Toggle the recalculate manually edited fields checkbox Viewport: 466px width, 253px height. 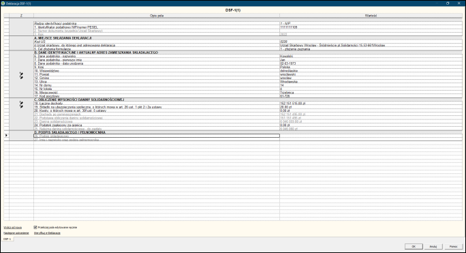35,227
